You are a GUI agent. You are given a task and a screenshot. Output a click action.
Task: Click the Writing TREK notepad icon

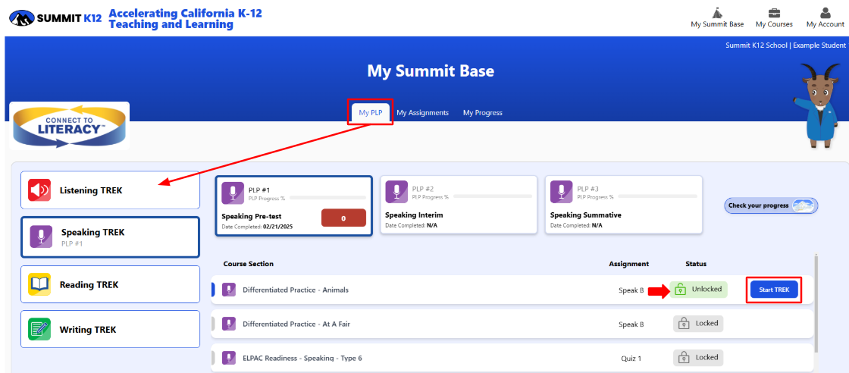tap(39, 329)
